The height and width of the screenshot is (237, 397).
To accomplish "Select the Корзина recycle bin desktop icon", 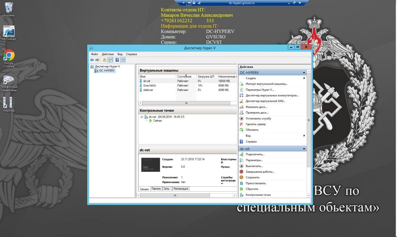I will (9, 10).
